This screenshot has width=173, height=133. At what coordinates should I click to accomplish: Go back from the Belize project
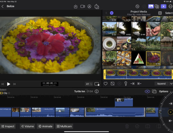[x=3, y=6]
